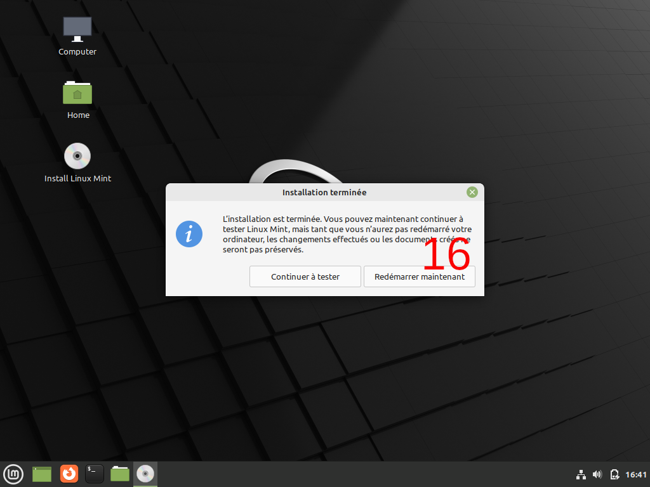Open the power manager tray icon
The width and height of the screenshot is (650, 487).
614,474
